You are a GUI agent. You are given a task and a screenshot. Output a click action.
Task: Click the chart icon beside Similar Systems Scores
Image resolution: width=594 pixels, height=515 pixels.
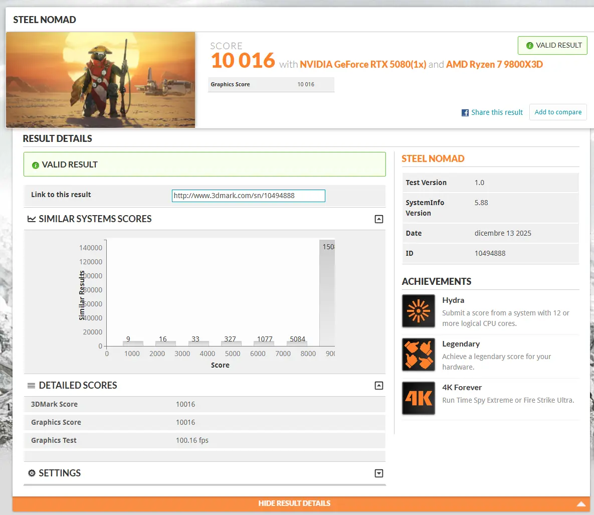click(32, 219)
